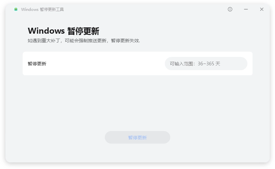
Task: Open the info icon next to minimize
Action: coord(230,9)
